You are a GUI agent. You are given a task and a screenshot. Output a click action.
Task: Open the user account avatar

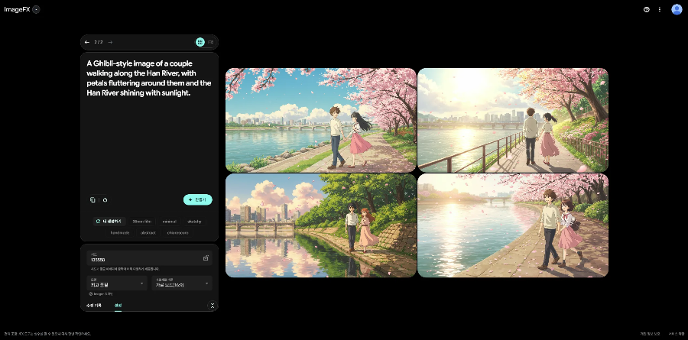point(677,9)
